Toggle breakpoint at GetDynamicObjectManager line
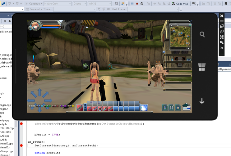The image size is (231, 156). tap(21, 124)
